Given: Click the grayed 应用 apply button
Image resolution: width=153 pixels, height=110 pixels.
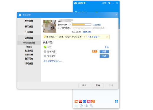Looking at the screenshot, I should click(x=111, y=85).
